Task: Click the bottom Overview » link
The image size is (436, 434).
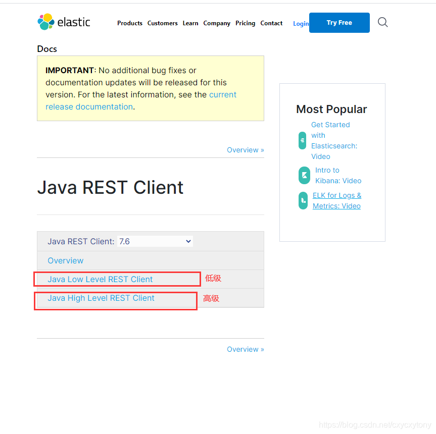Action: coord(245,349)
